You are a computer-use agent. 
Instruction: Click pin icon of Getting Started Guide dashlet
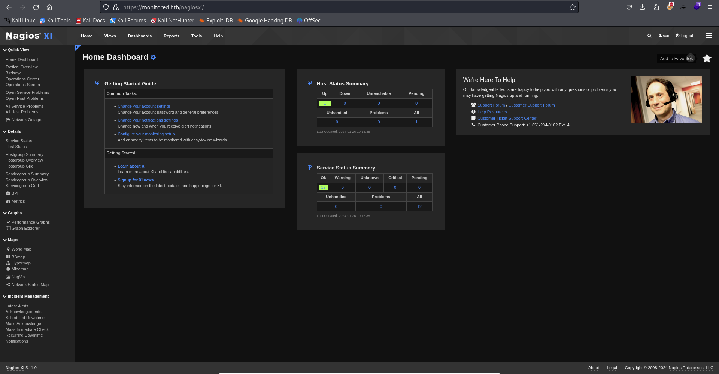[97, 83]
